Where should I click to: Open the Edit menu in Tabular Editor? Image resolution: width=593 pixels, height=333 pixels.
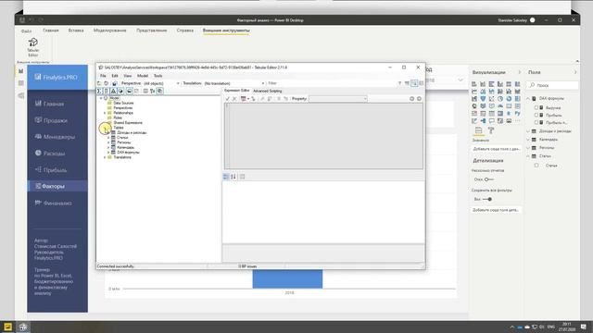tap(115, 76)
